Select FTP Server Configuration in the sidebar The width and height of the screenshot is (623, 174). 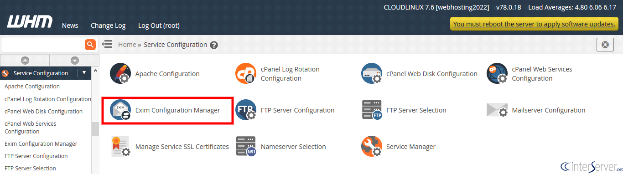point(36,156)
